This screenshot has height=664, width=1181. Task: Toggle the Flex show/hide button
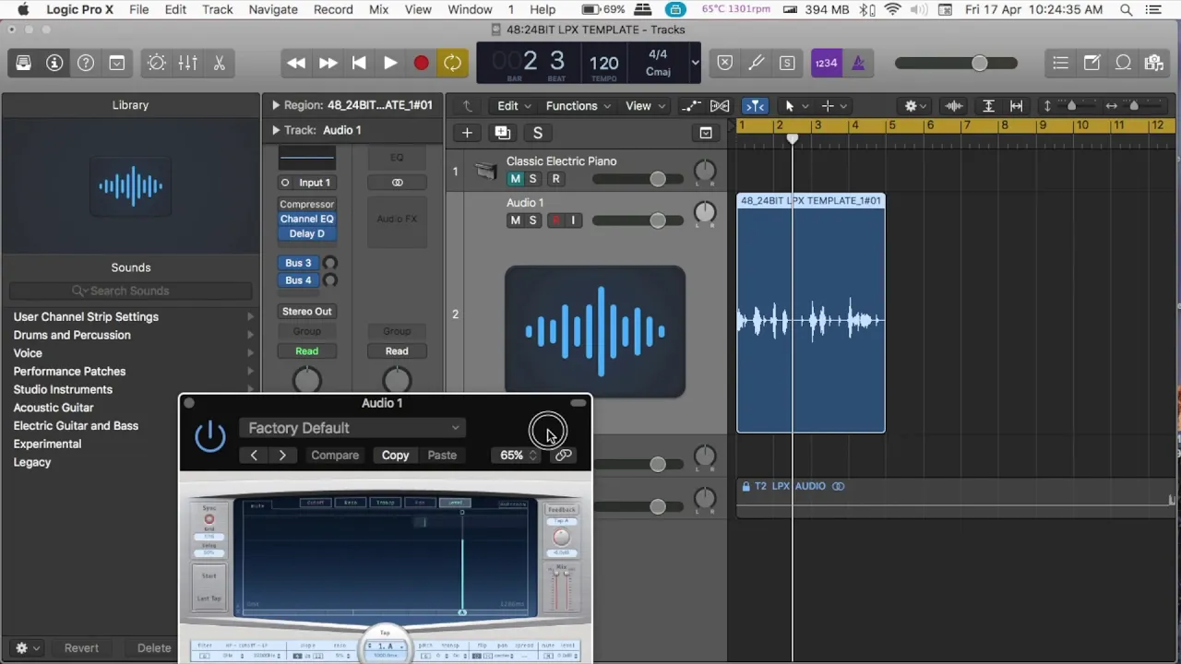[x=720, y=106]
